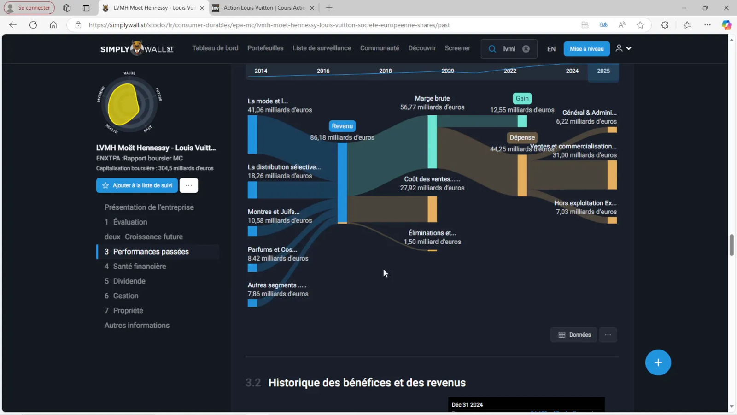The width and height of the screenshot is (737, 415).
Task: Open the three-dot menu beside watchlist button
Action: pos(189,185)
